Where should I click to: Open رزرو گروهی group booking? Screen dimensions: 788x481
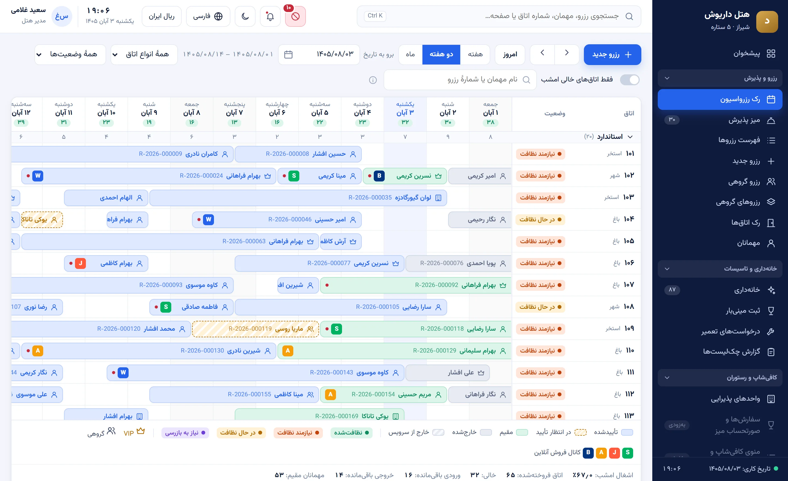coord(720,182)
